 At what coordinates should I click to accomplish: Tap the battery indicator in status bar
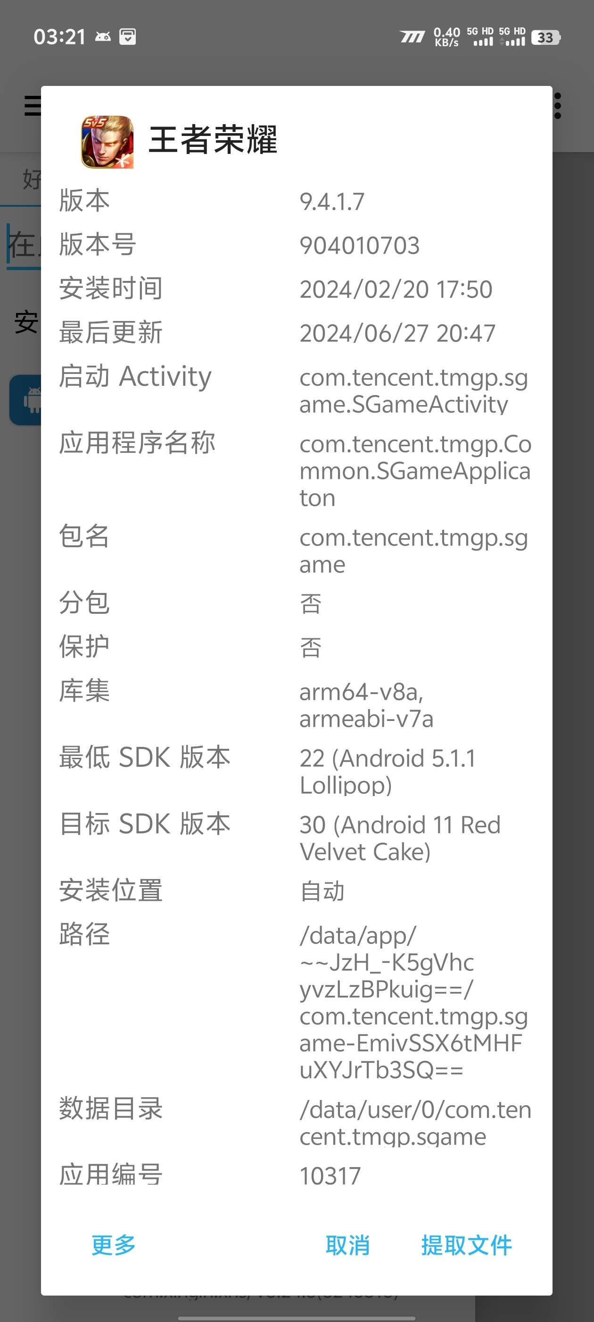(x=546, y=37)
